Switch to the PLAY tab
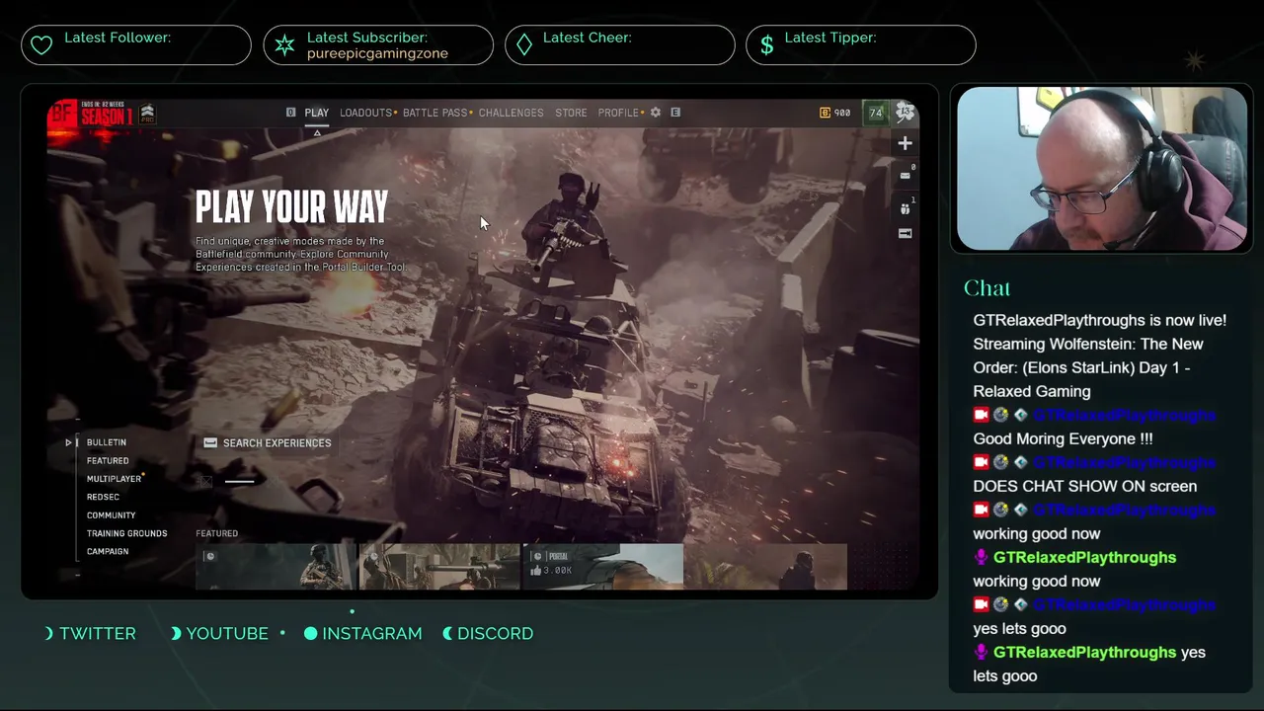Image resolution: width=1264 pixels, height=711 pixels. (316, 113)
